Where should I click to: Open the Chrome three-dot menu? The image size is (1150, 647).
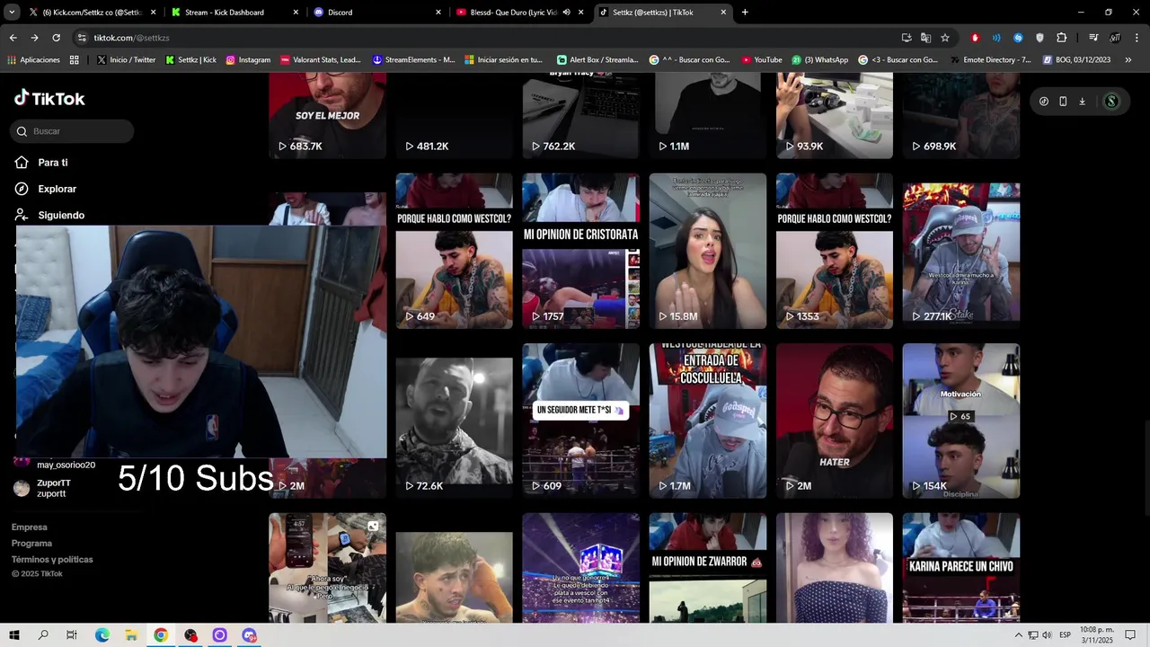(x=1137, y=38)
